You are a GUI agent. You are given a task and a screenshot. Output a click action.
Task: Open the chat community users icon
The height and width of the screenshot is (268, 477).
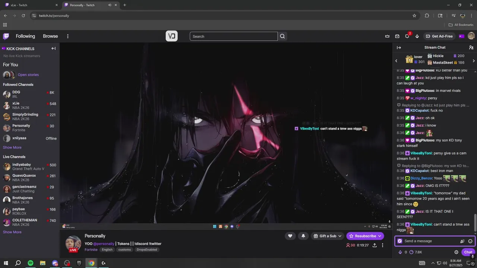(x=471, y=48)
